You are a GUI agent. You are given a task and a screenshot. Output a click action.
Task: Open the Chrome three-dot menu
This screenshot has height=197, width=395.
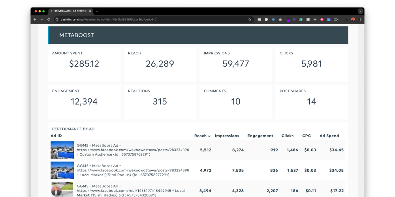click(x=360, y=19)
